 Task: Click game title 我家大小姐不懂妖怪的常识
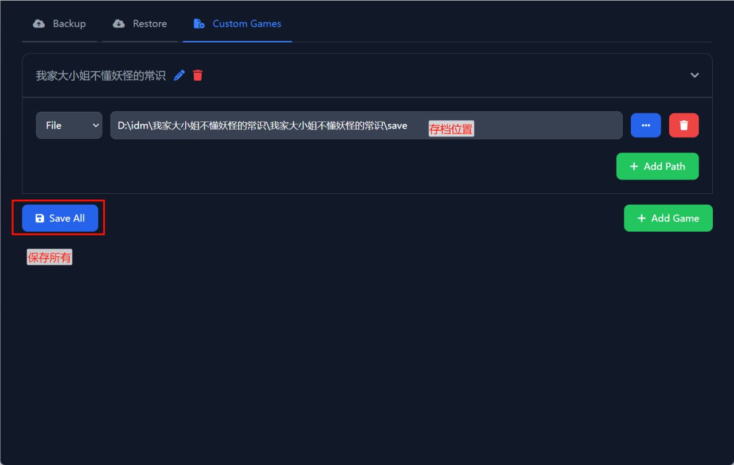pos(101,75)
